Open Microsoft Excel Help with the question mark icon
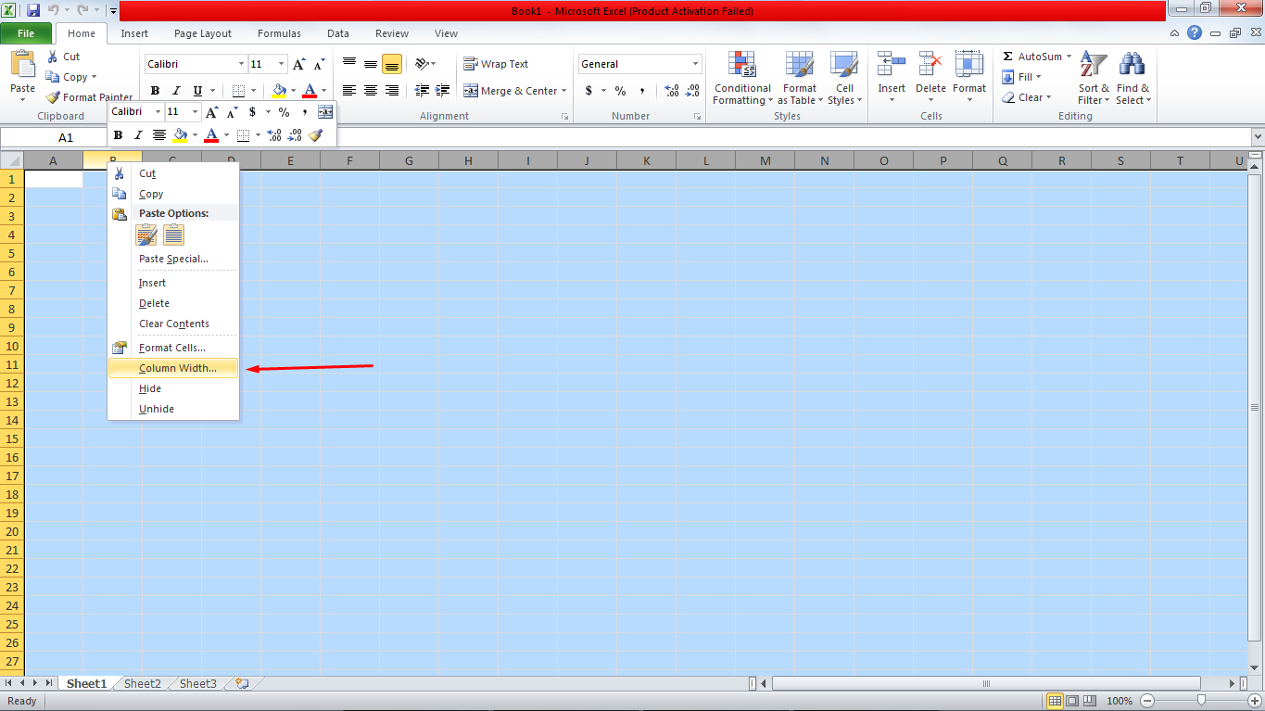 pyautogui.click(x=1195, y=33)
